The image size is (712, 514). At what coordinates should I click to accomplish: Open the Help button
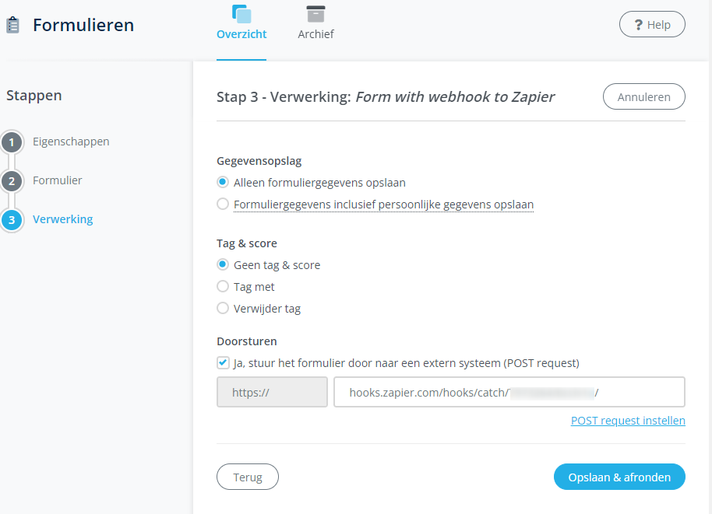click(x=651, y=25)
